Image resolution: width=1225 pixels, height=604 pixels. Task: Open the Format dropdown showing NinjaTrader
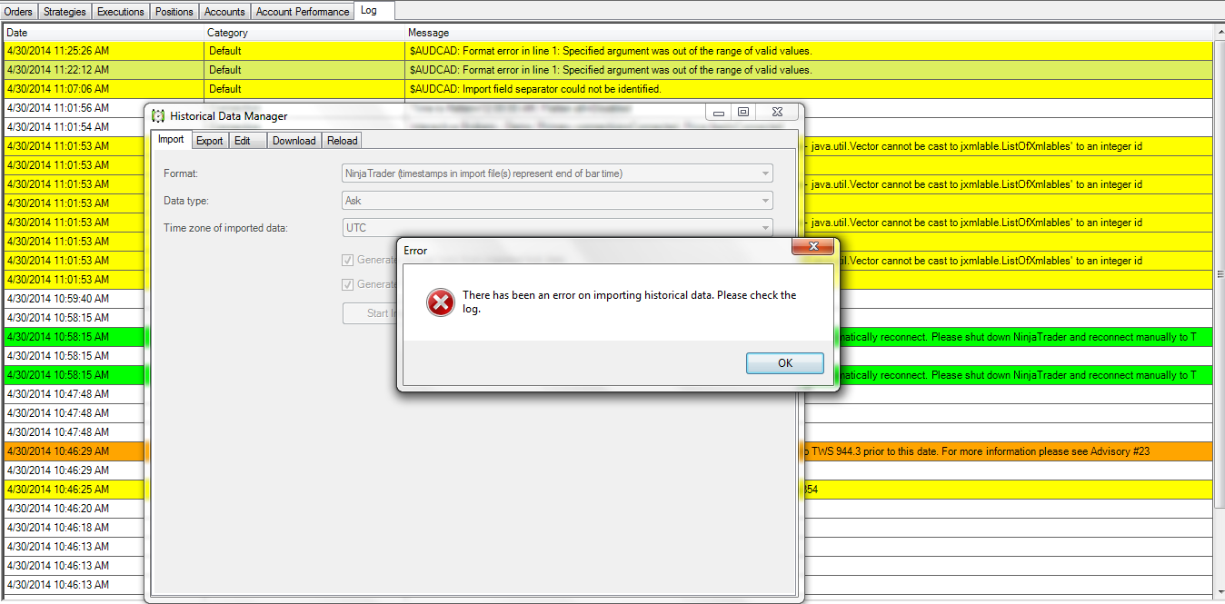click(558, 173)
